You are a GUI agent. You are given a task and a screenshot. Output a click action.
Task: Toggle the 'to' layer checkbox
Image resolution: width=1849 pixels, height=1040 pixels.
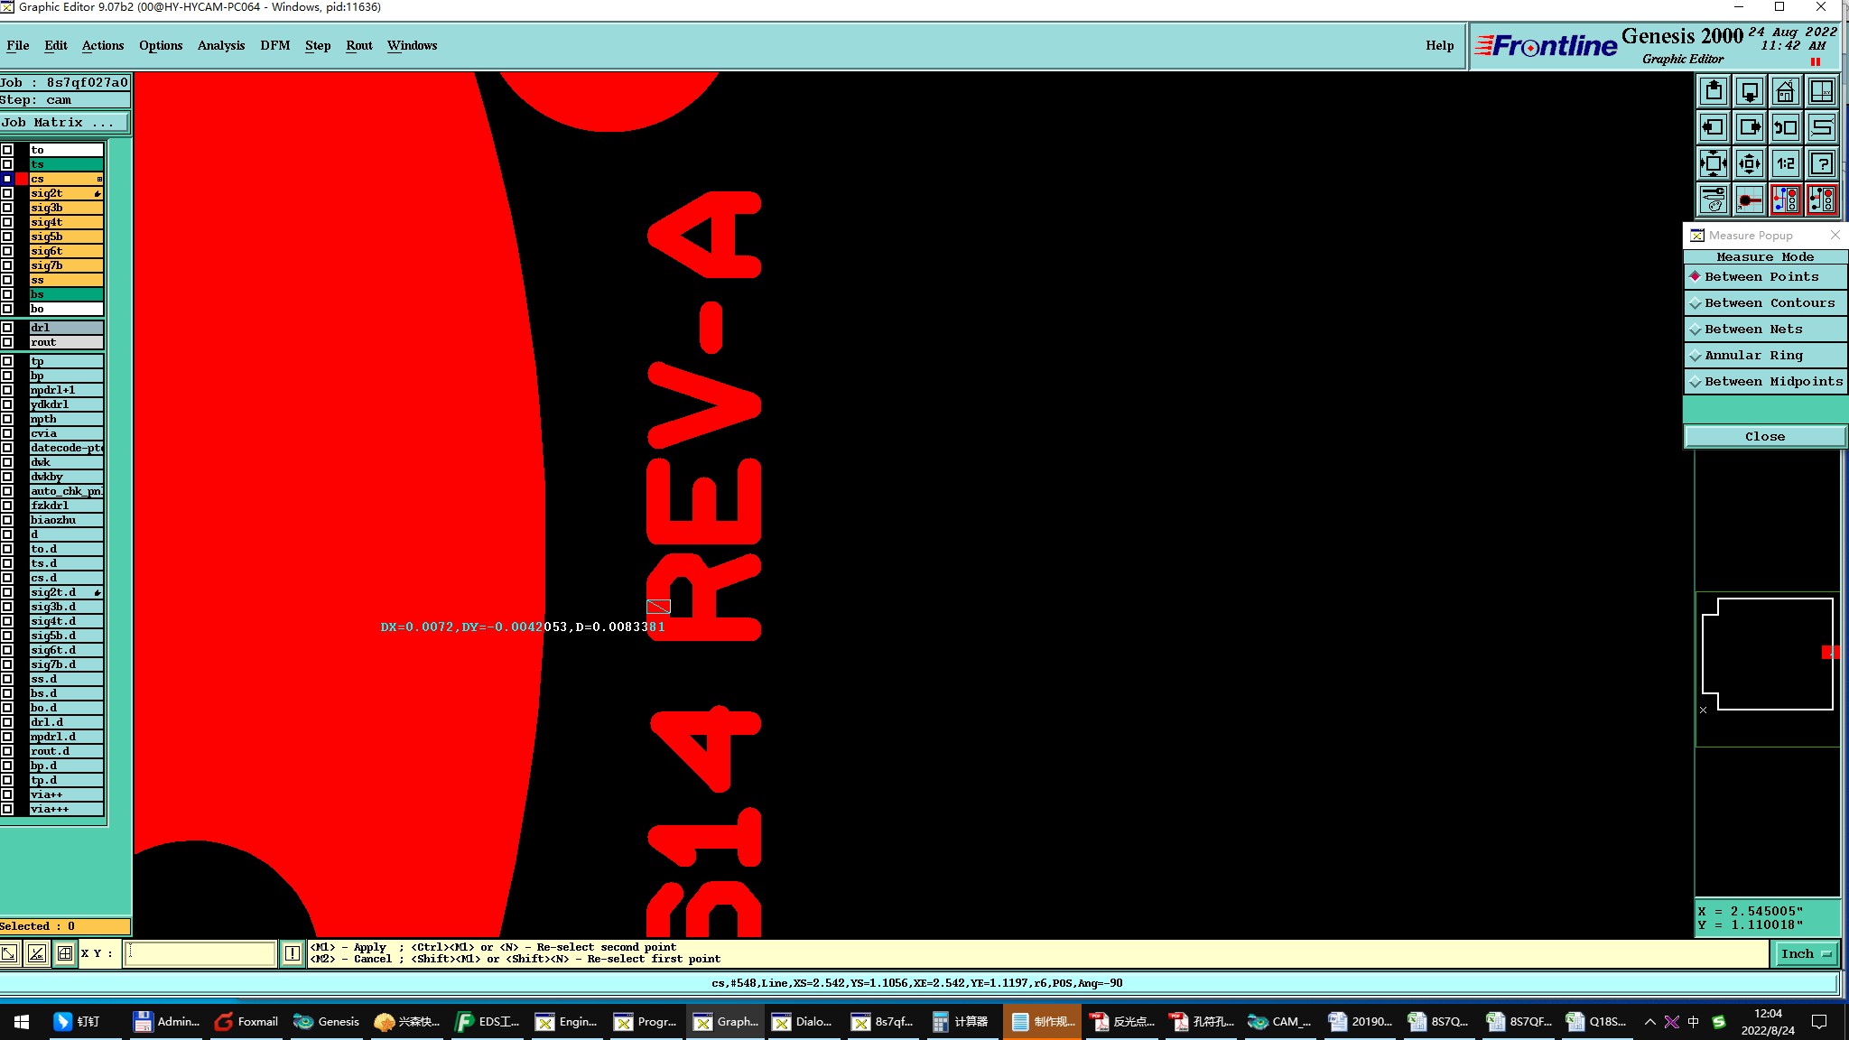[7, 150]
